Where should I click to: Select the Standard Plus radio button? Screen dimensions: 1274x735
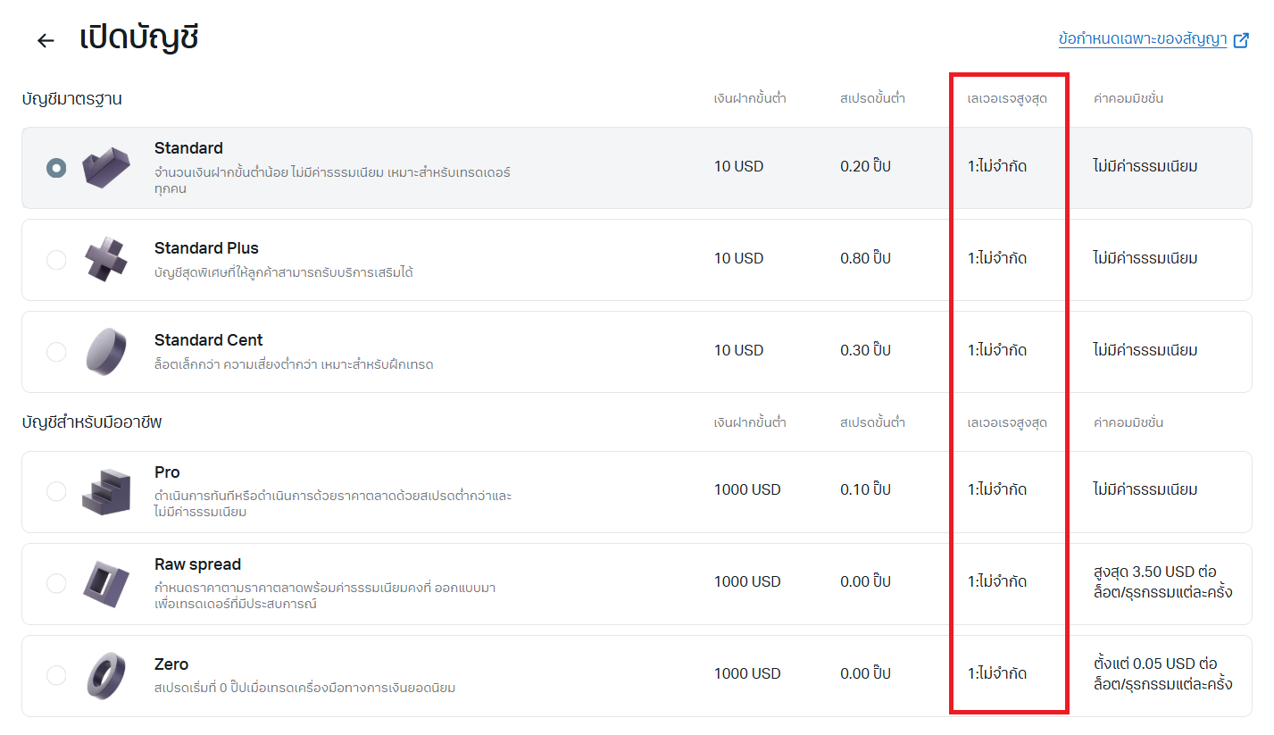[x=56, y=260]
